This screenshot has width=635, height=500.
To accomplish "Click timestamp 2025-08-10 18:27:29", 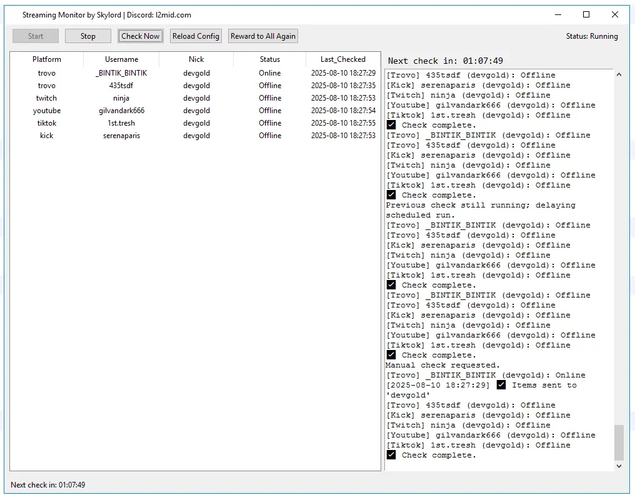I will pos(343,73).
